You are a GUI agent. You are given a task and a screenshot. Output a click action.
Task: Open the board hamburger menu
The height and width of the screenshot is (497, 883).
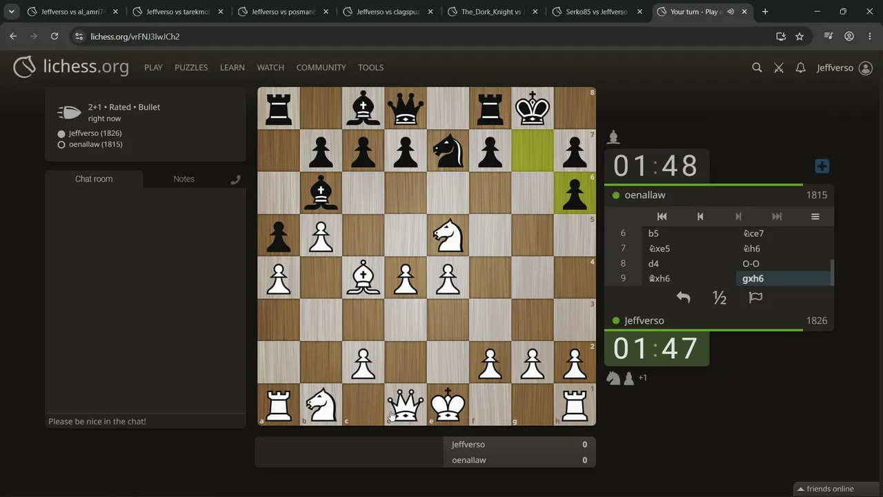tap(815, 217)
